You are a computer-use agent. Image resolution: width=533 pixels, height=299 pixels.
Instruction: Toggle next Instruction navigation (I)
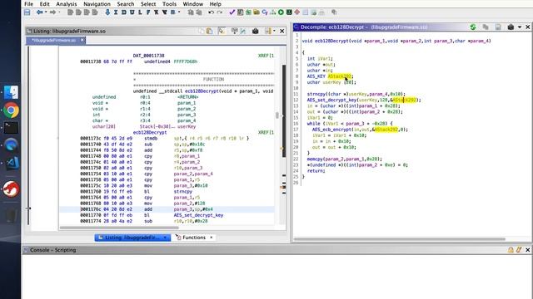coord(116,12)
